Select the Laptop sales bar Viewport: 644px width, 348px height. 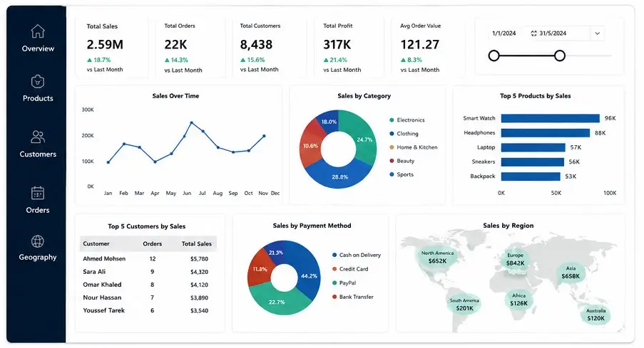point(533,147)
